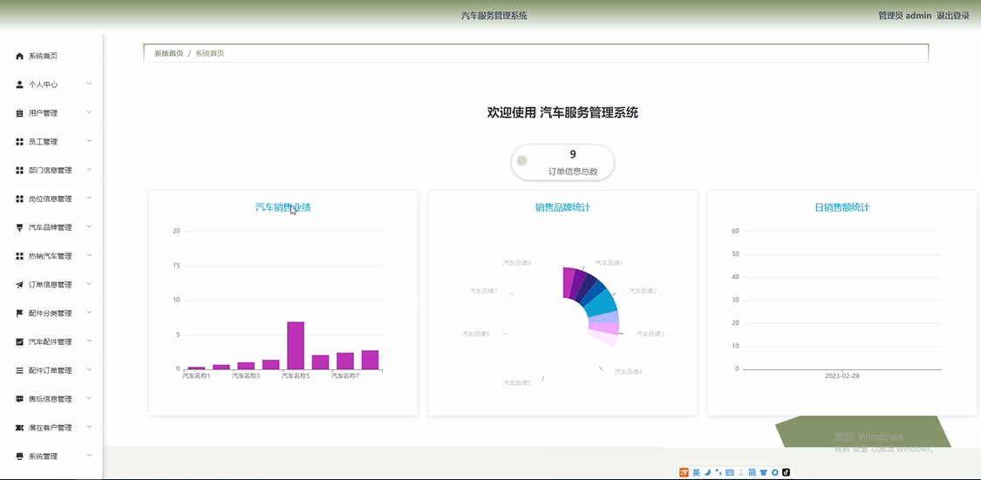Expand the 部门信息管理 chevron
This screenshot has width=981, height=480.
[90, 169]
